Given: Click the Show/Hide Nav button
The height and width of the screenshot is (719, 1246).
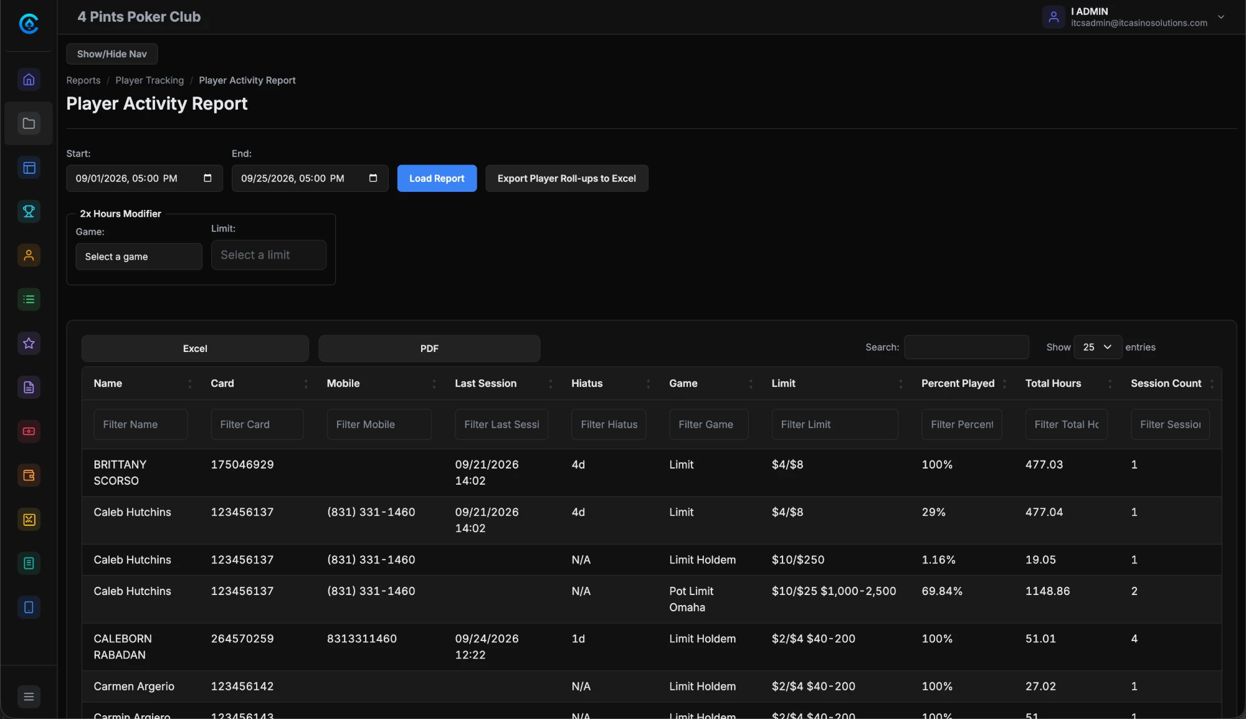Looking at the screenshot, I should coord(112,54).
